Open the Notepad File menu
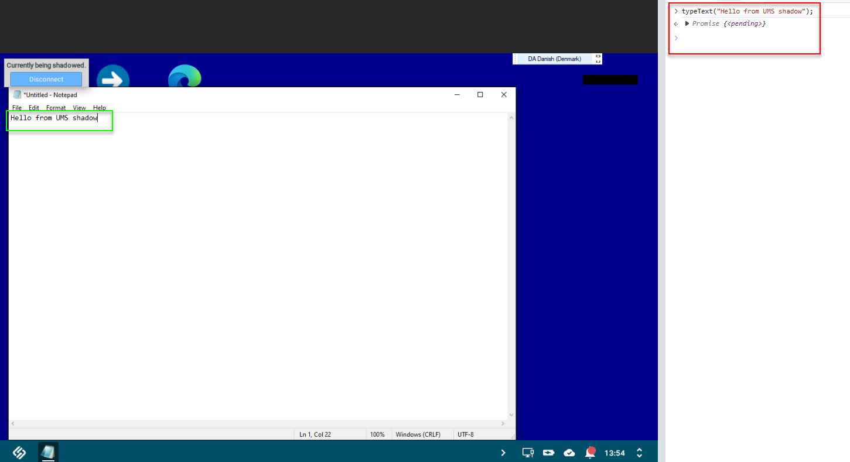Viewport: 850px width, 462px height. (17, 108)
